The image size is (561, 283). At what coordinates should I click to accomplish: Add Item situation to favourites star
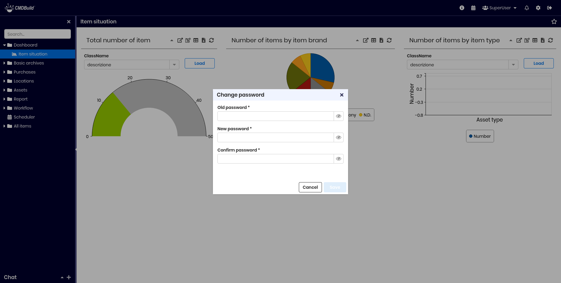point(554,22)
